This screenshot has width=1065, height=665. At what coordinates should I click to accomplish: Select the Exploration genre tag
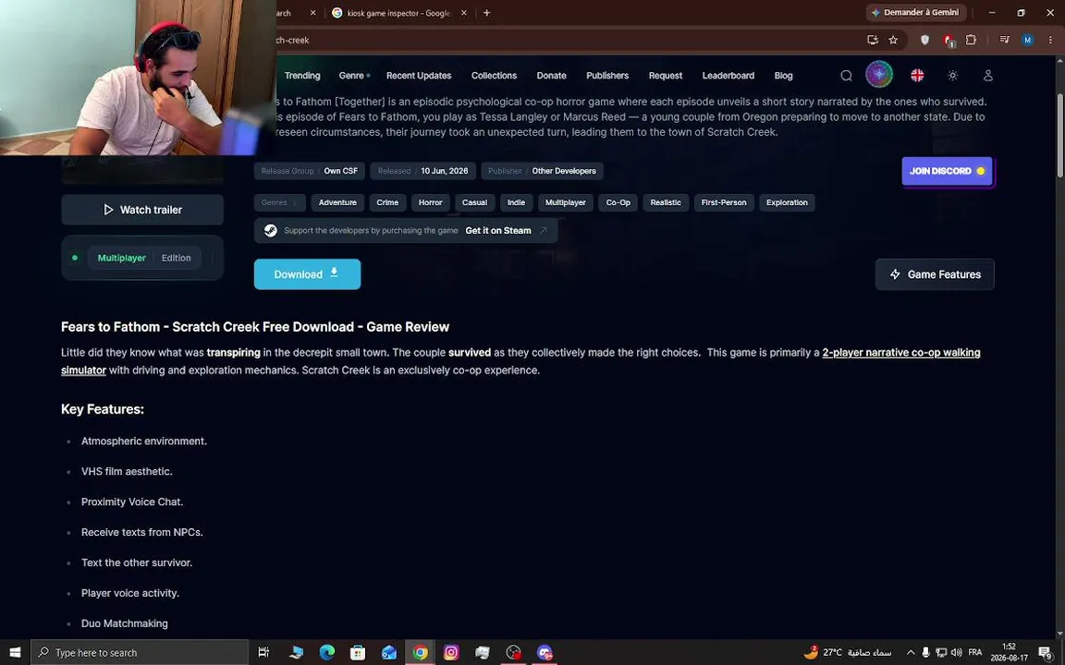point(787,202)
